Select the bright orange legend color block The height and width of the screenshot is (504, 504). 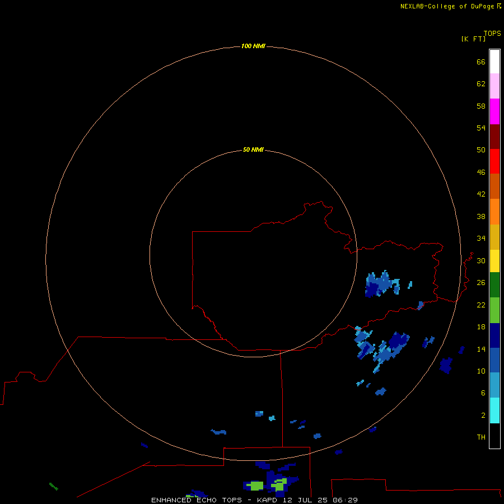point(494,212)
